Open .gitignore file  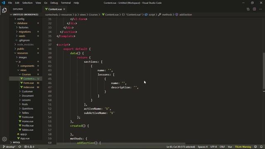point(24,40)
